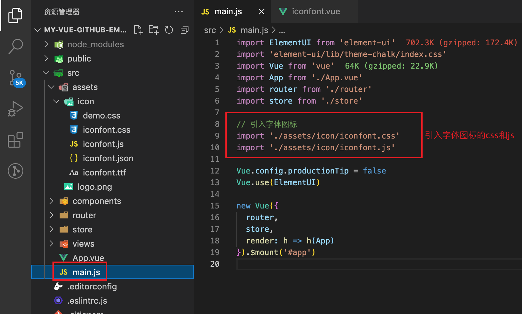The image size is (522, 314).
Task: Collapse the icon folder
Action: (x=56, y=101)
